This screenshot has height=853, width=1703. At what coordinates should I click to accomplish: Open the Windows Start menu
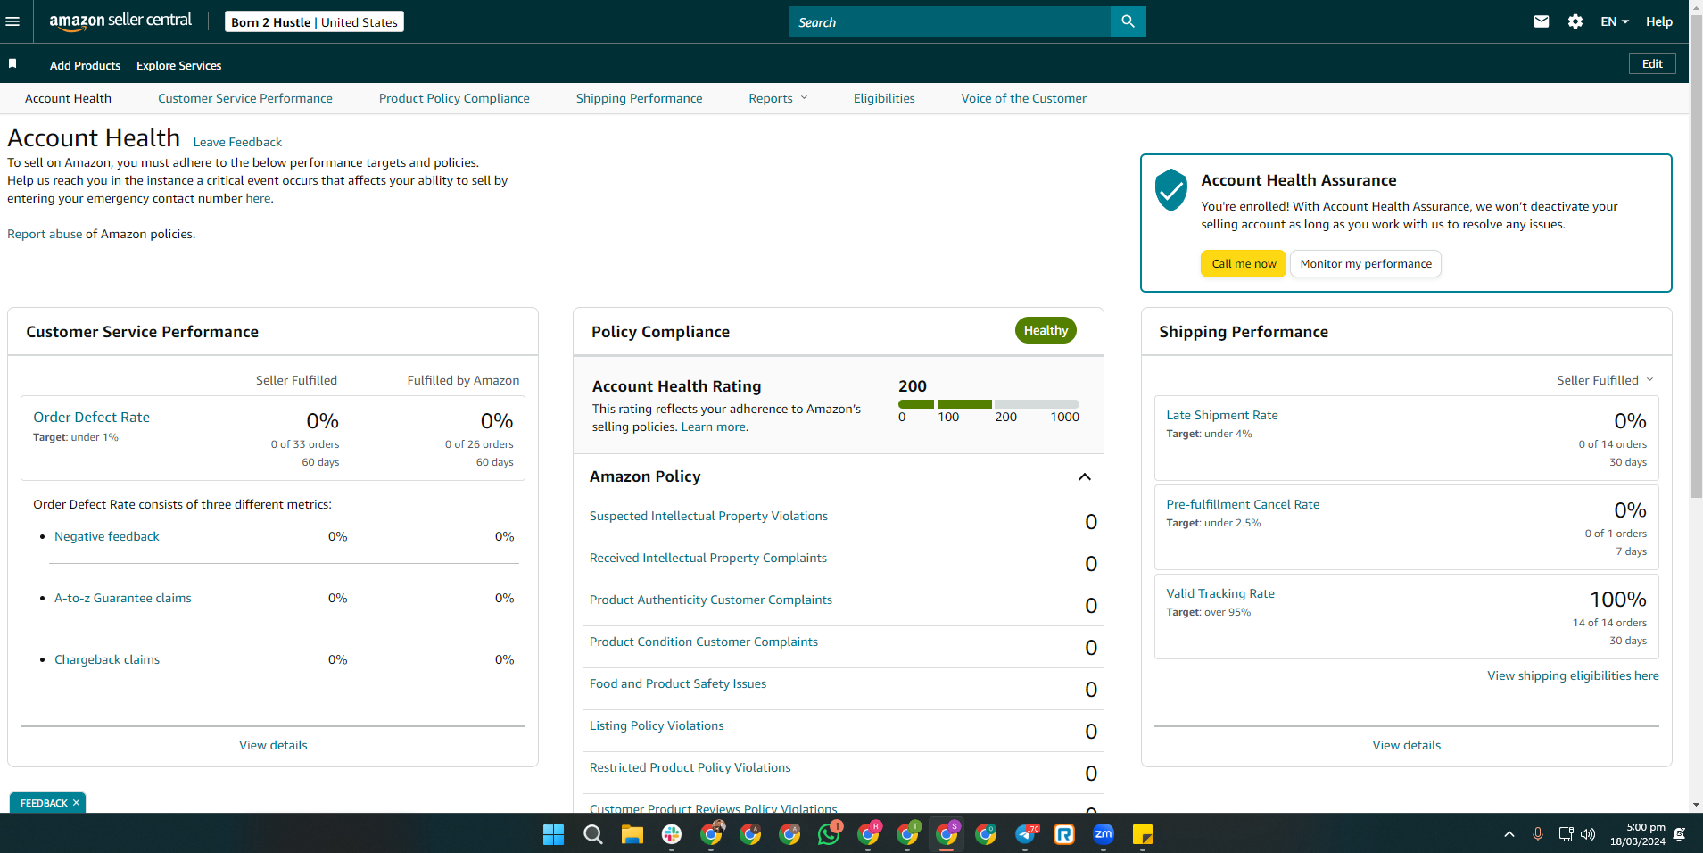click(553, 834)
